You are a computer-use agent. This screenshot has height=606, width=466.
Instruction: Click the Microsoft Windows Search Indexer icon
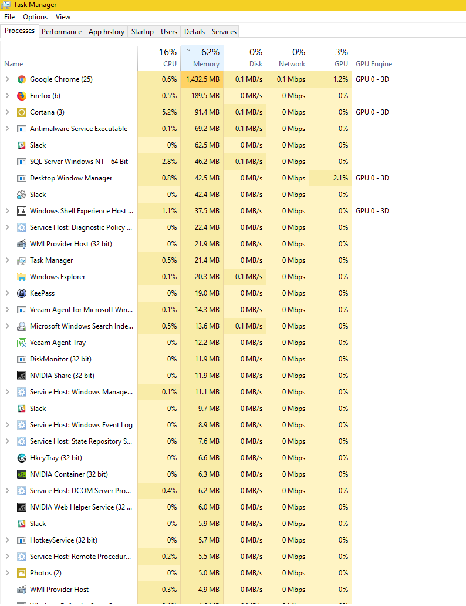22,326
